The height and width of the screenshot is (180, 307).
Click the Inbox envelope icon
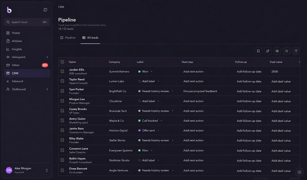8,65
